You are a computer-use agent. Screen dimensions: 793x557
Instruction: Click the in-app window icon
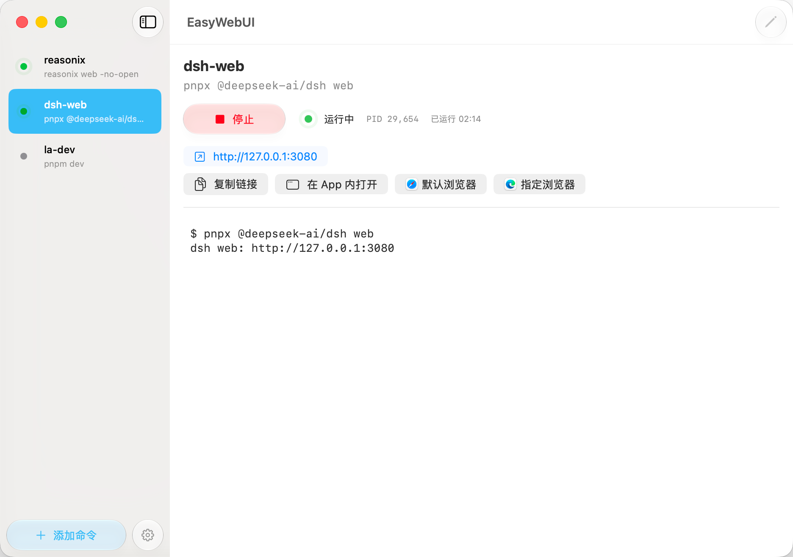click(x=293, y=185)
